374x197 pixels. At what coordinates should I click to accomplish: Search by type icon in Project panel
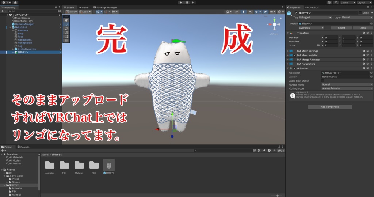coord(259,151)
